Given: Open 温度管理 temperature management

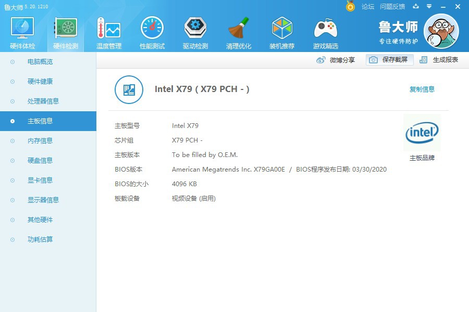Looking at the screenshot, I should click(109, 32).
